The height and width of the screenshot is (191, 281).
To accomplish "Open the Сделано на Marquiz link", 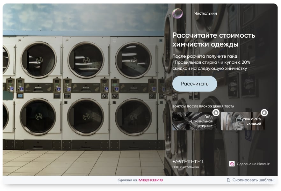I will pyautogui.click(x=249, y=164).
